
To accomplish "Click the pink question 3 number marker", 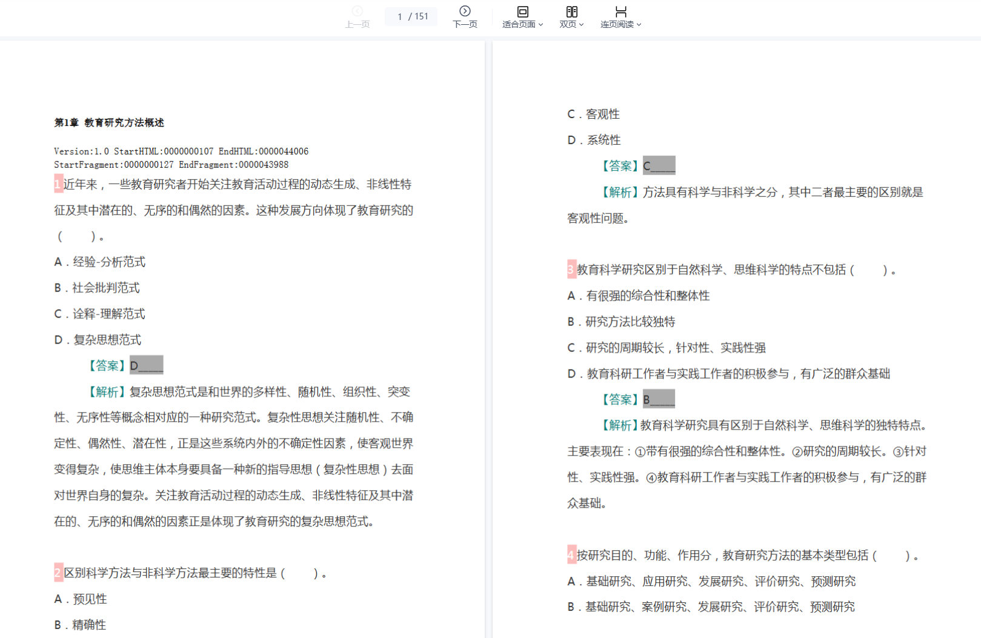I will [571, 270].
